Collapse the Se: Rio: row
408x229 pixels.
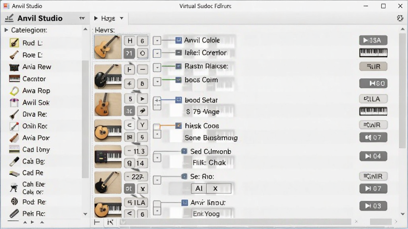tap(157, 180)
